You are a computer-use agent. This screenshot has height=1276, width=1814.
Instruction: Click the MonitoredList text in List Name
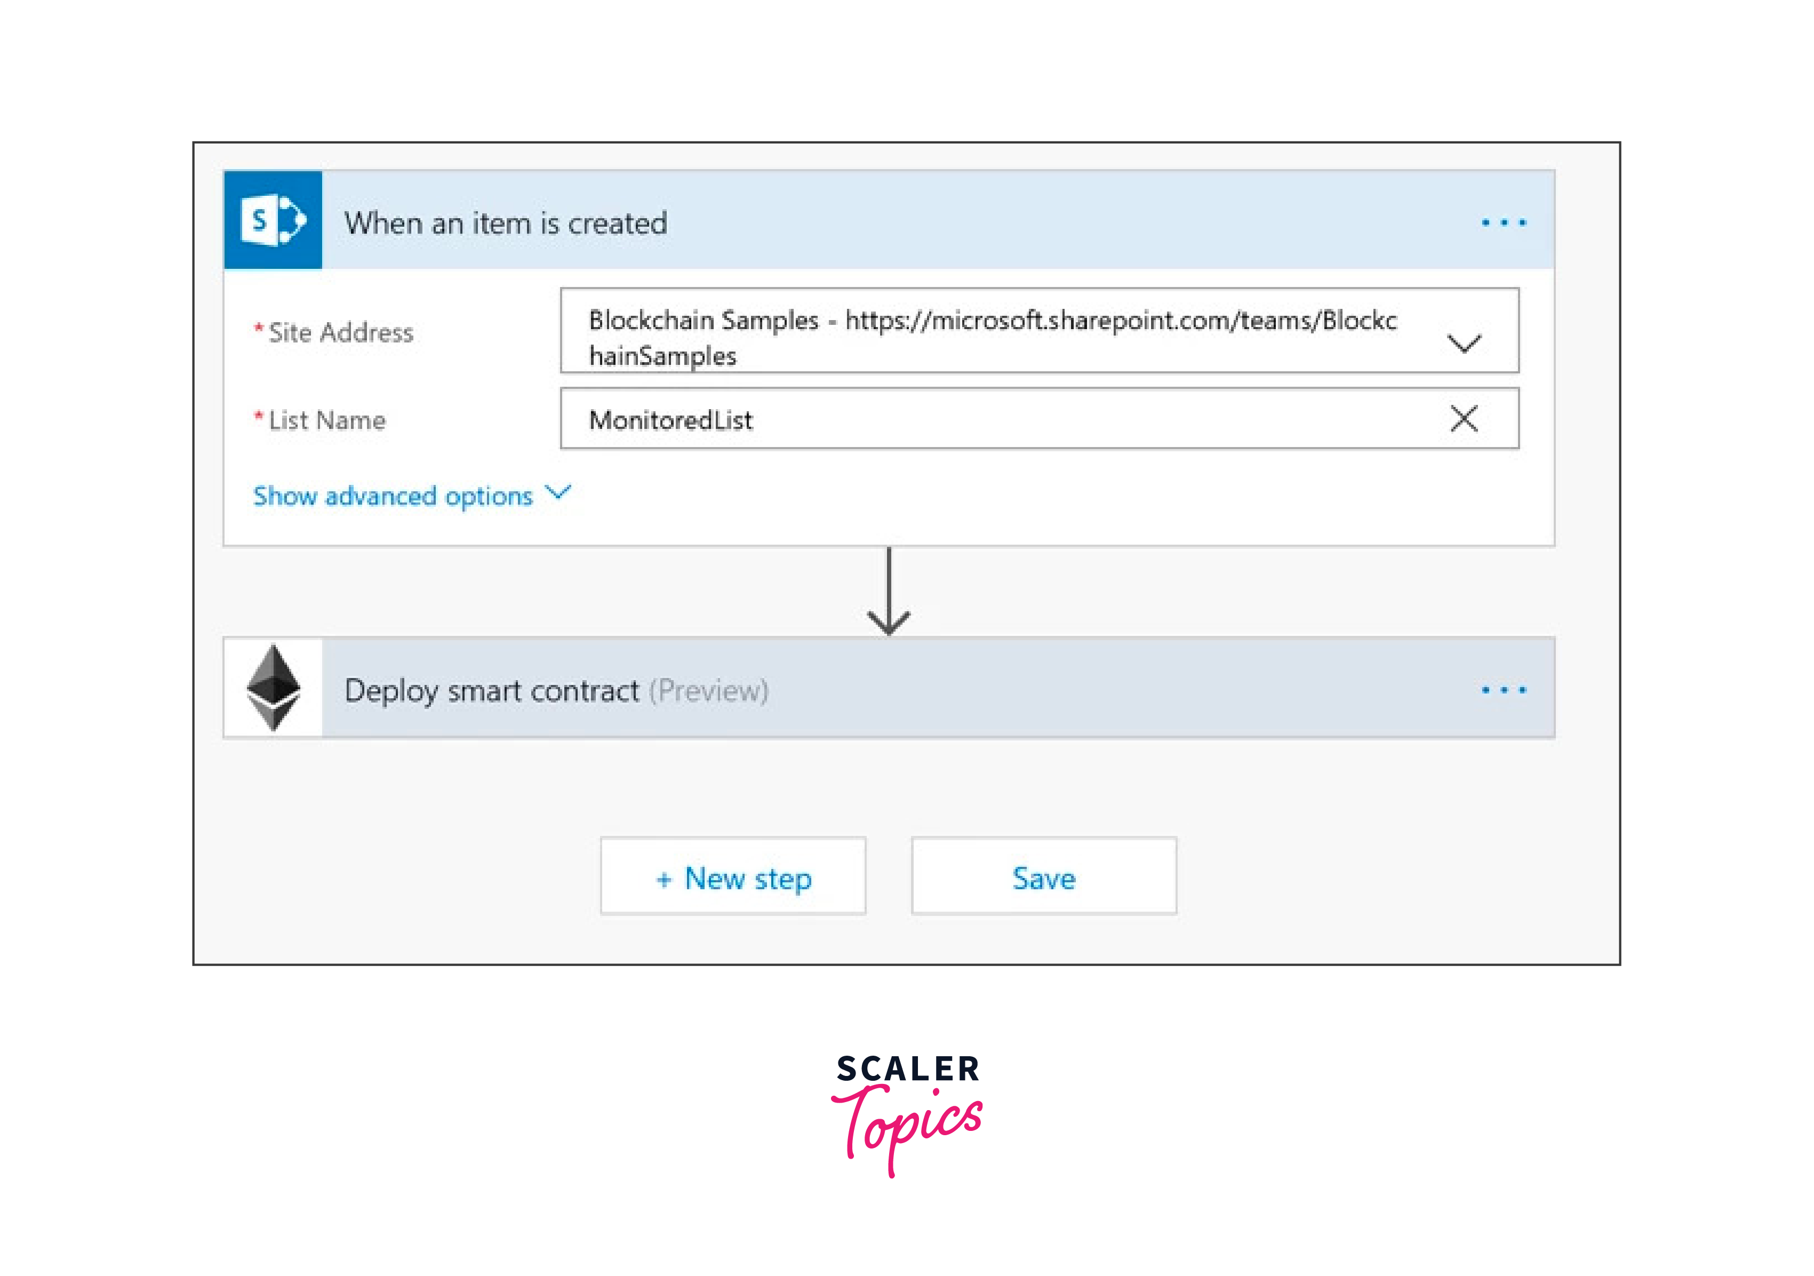(x=671, y=420)
